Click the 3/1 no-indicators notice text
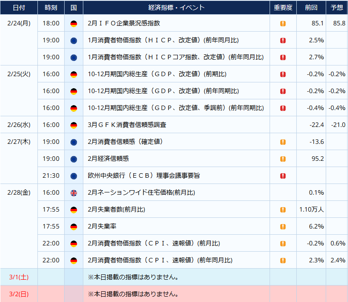Screen dimensions: 348x302 click(133, 277)
